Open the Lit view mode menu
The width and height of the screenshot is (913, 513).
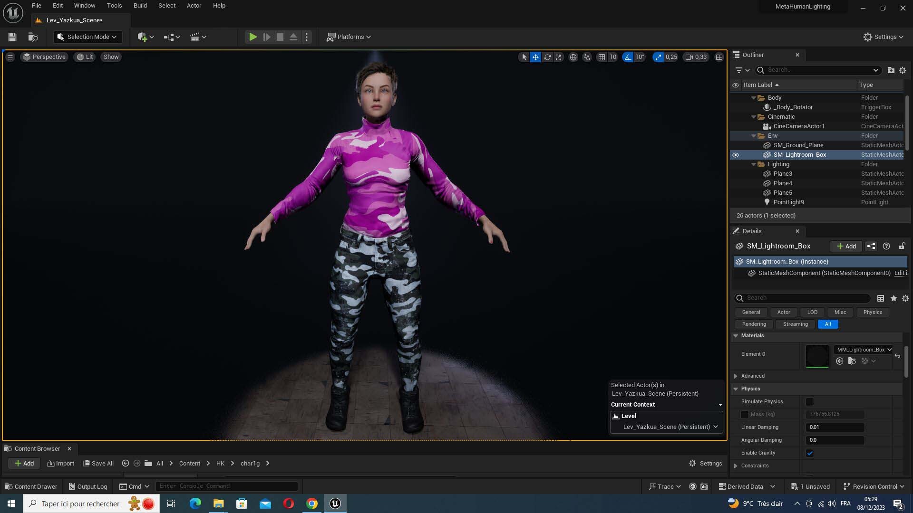[x=85, y=57]
